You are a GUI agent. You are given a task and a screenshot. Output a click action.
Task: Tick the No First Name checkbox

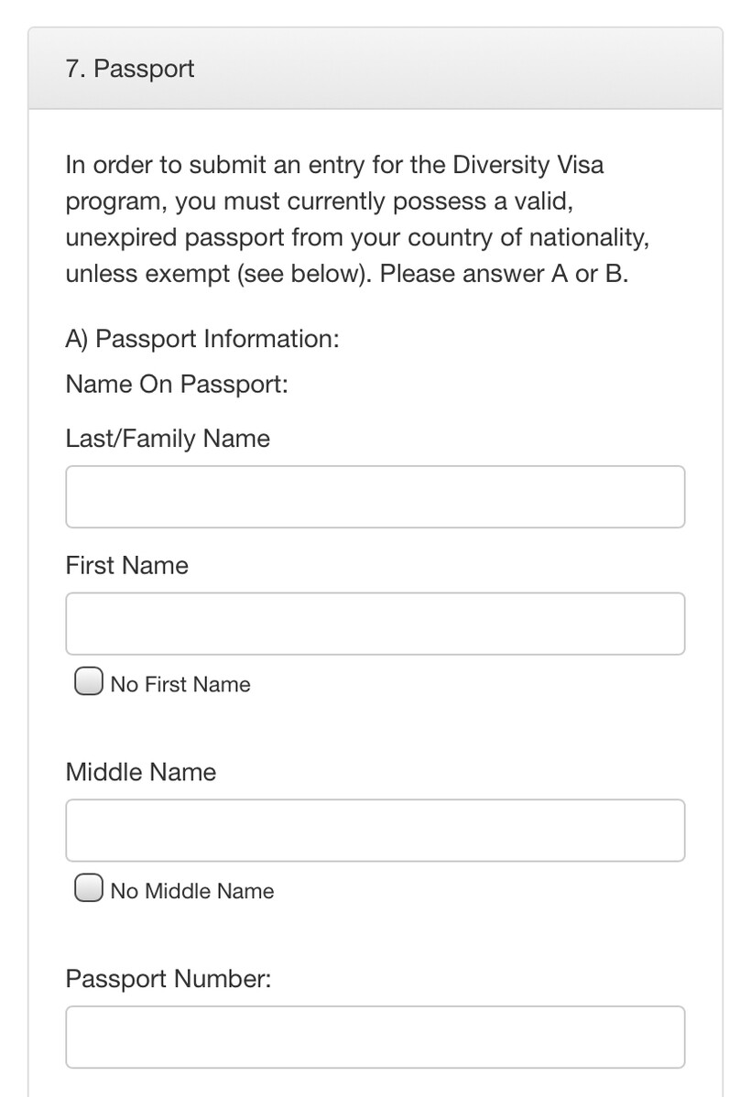pos(88,683)
